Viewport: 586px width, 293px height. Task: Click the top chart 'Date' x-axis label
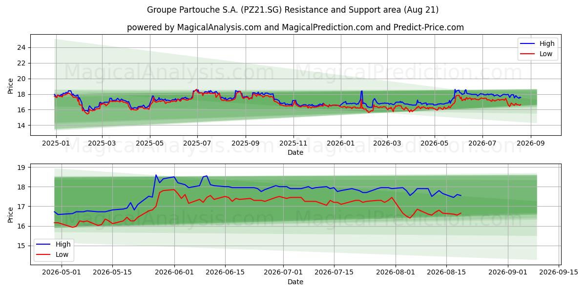point(295,152)
